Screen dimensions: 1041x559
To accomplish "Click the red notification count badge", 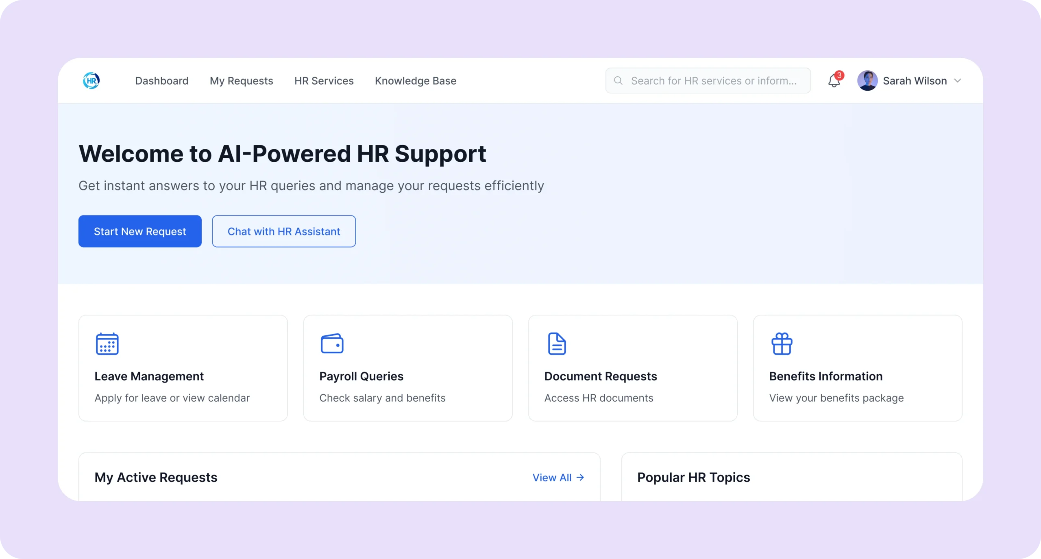I will click(839, 75).
